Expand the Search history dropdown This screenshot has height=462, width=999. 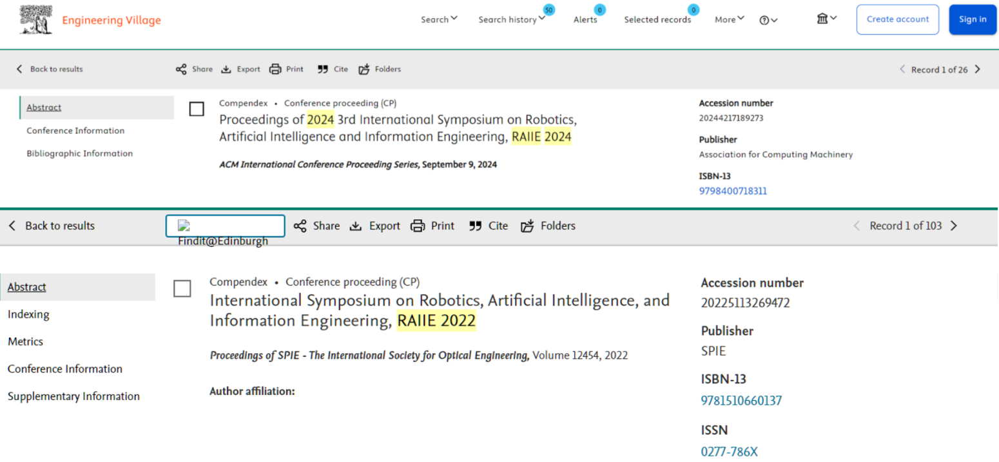[x=512, y=19]
